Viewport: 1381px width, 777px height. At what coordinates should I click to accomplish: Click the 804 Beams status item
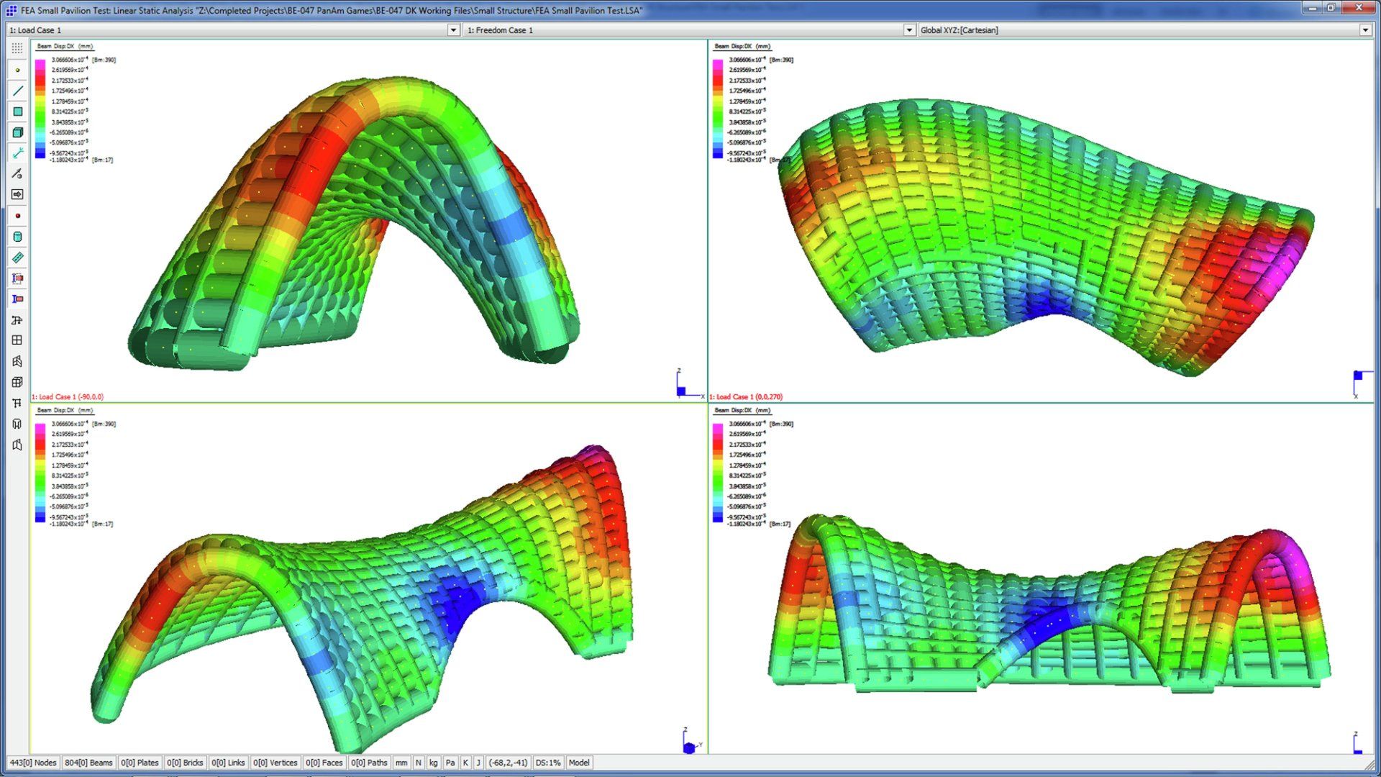88,763
